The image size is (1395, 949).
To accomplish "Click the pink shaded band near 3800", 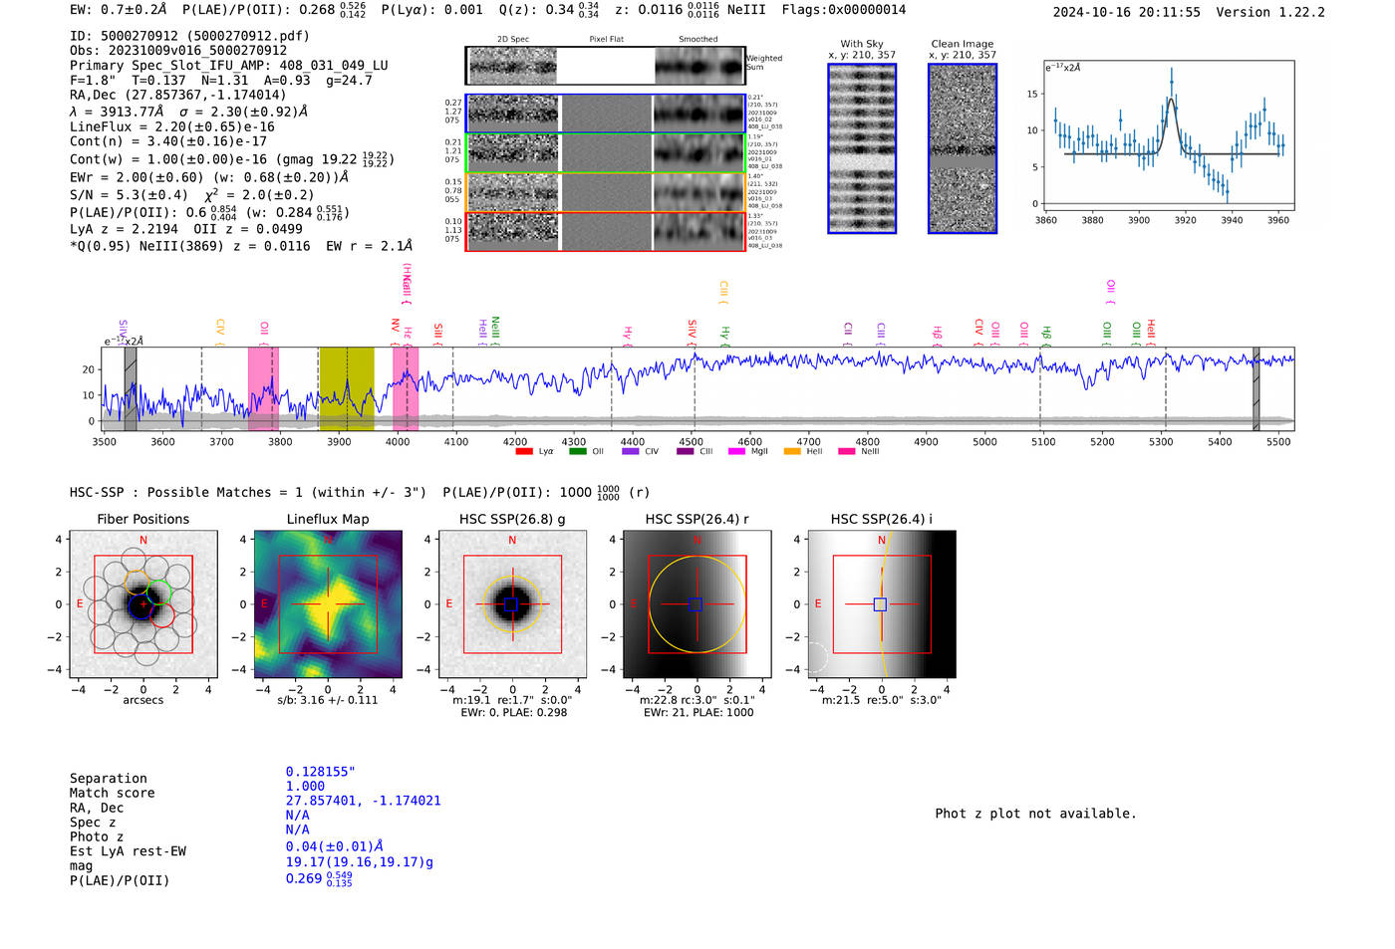I will [x=263, y=388].
